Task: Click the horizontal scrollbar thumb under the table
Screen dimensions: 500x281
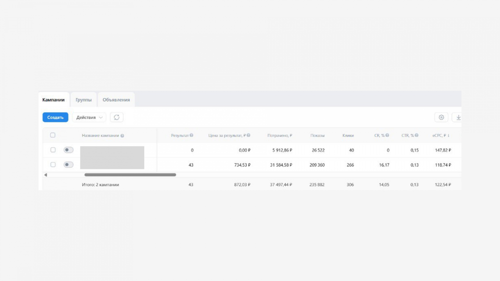Action: coord(130,175)
